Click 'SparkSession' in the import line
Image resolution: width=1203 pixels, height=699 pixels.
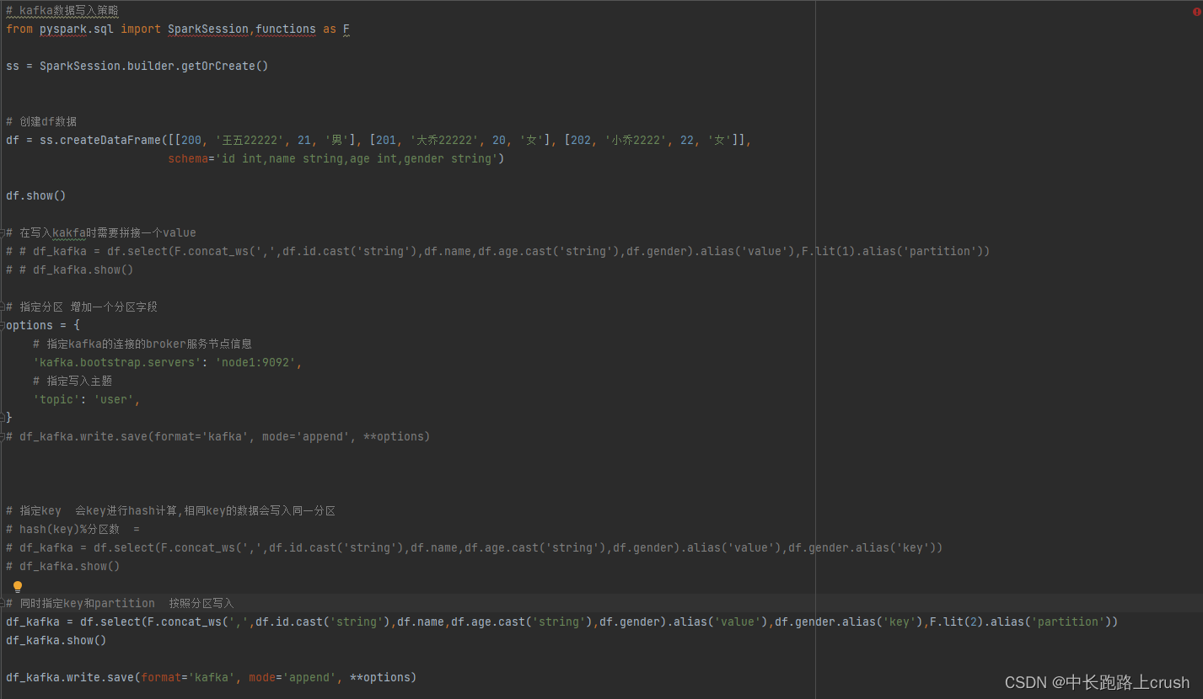click(208, 29)
